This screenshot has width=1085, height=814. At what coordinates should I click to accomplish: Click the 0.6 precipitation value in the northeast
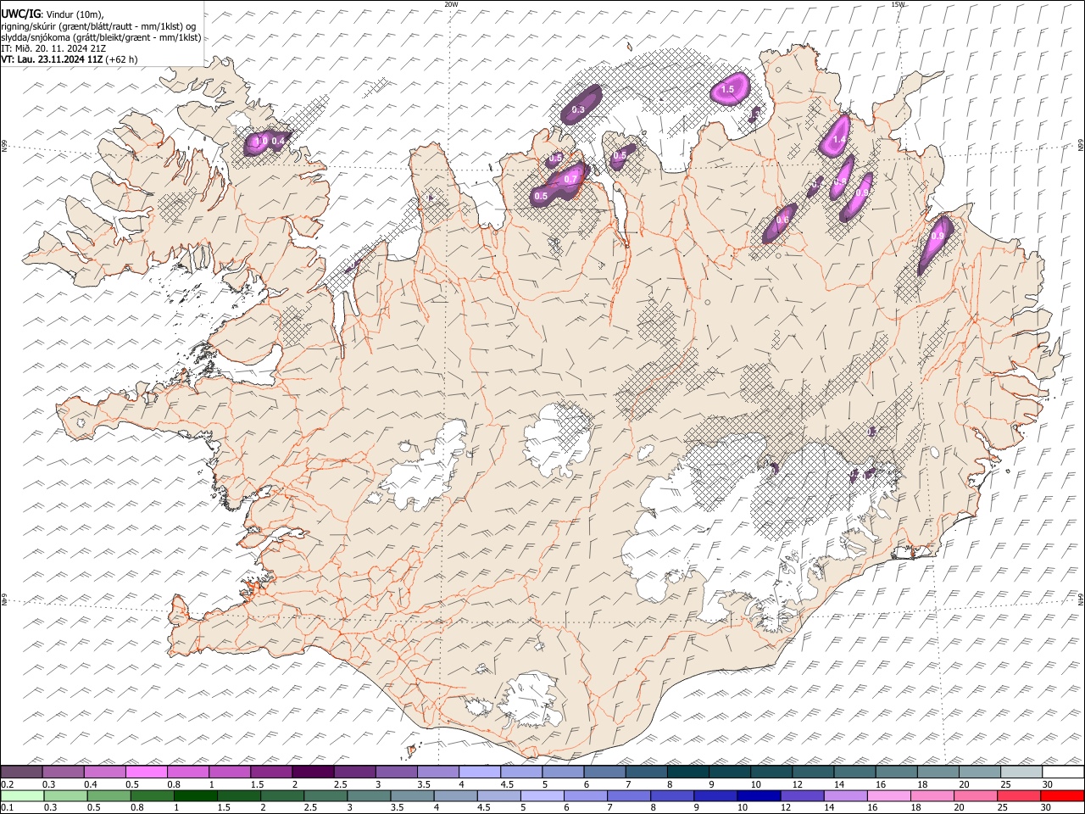coord(782,220)
